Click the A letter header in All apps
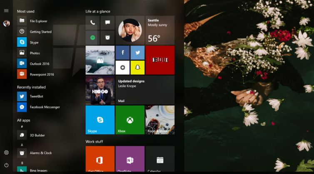Screen dimensions: 314x174 pyautogui.click(x=22, y=145)
